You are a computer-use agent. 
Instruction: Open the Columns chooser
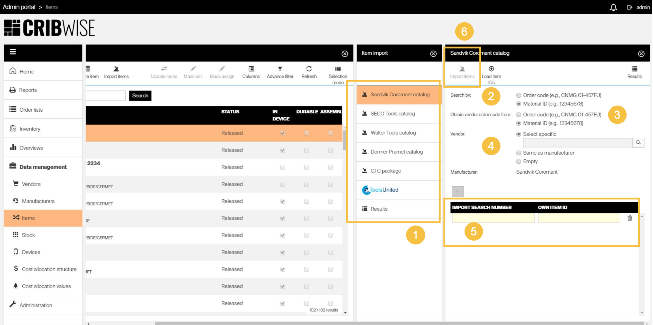pyautogui.click(x=251, y=72)
